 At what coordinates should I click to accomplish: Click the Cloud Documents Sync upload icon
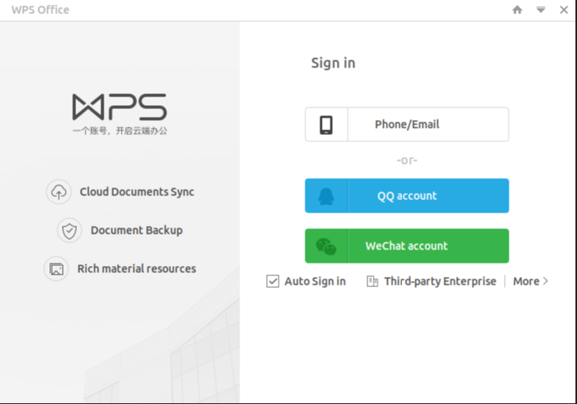[x=59, y=192]
